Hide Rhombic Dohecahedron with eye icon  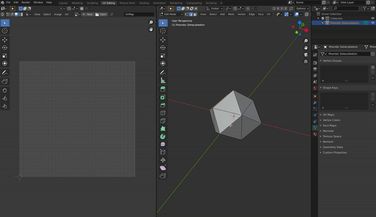pyautogui.click(x=372, y=23)
